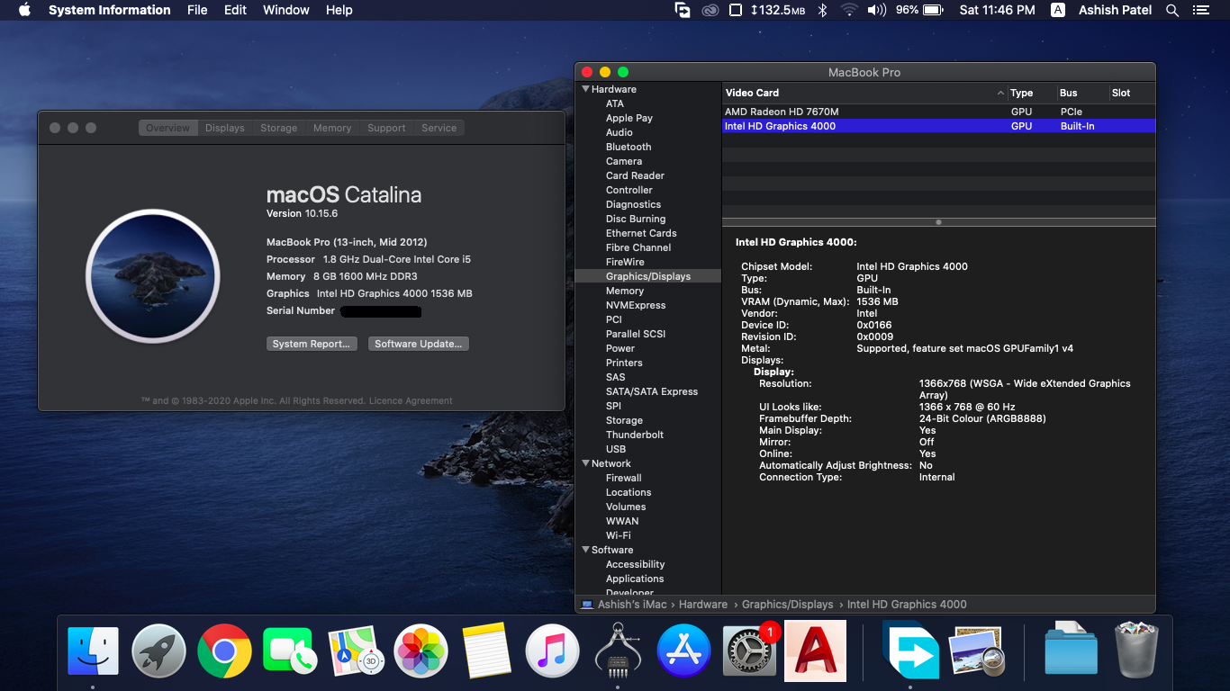The image size is (1230, 691).
Task: Open Music app in the Dock
Action: 552,651
